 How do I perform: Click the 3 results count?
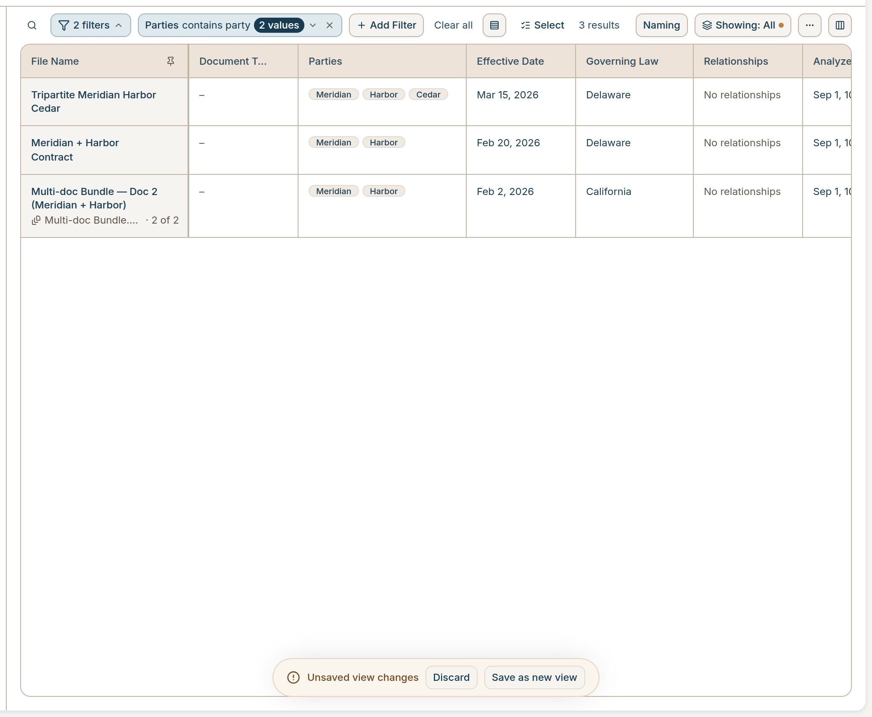599,25
